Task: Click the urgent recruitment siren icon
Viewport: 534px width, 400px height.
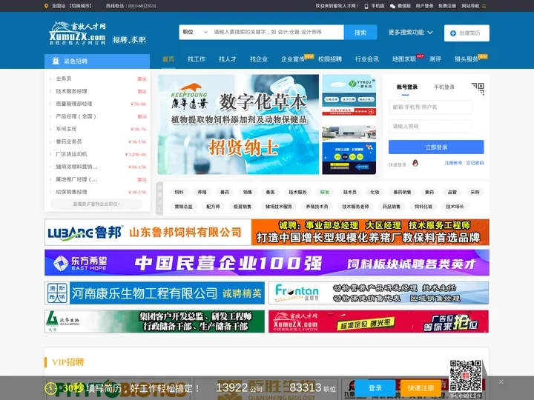Action: pyautogui.click(x=56, y=61)
